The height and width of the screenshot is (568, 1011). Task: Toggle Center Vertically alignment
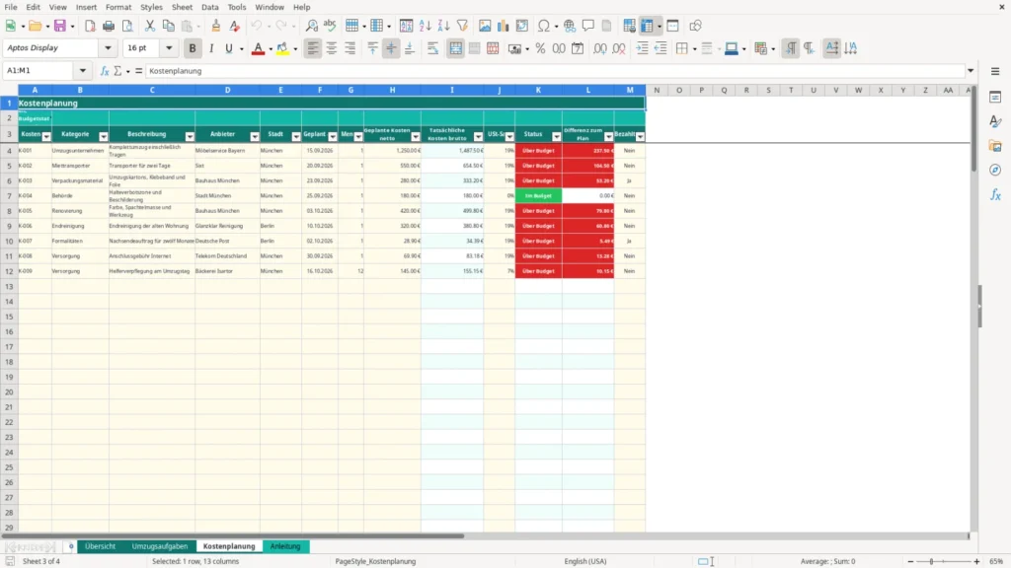pyautogui.click(x=391, y=48)
